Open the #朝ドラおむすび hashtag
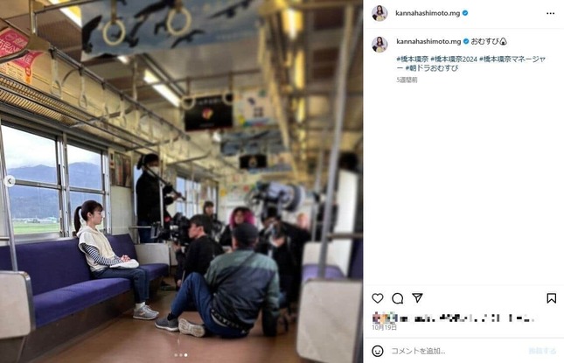The height and width of the screenshot is (363, 564). point(432,68)
